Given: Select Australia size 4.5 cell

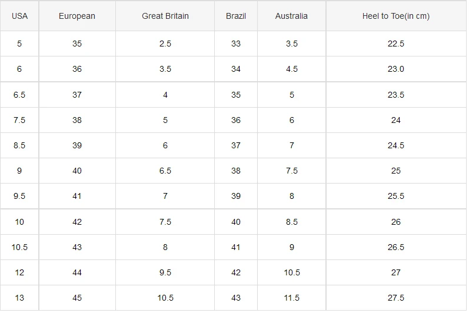Looking at the screenshot, I should [x=292, y=69].
